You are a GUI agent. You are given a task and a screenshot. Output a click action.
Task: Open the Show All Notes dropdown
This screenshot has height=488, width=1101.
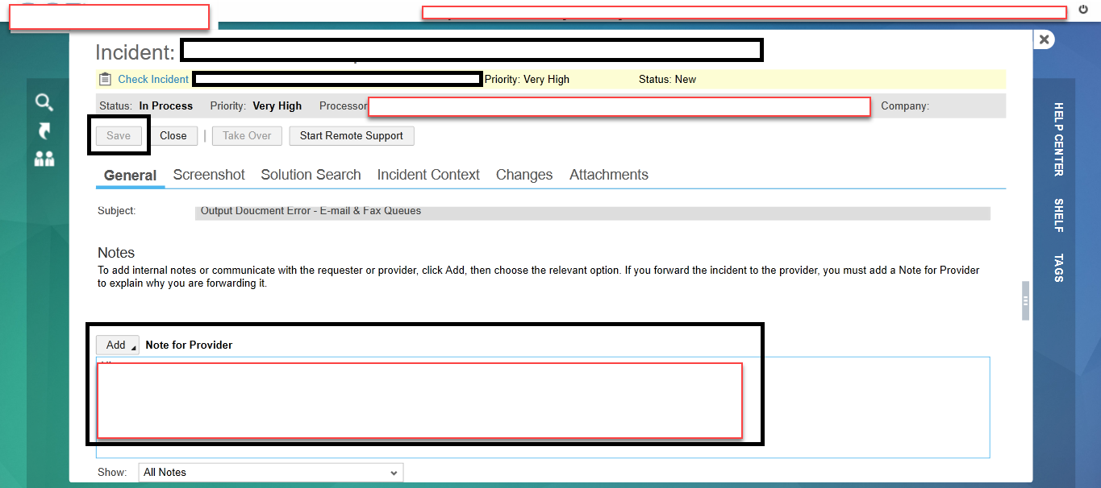(270, 472)
